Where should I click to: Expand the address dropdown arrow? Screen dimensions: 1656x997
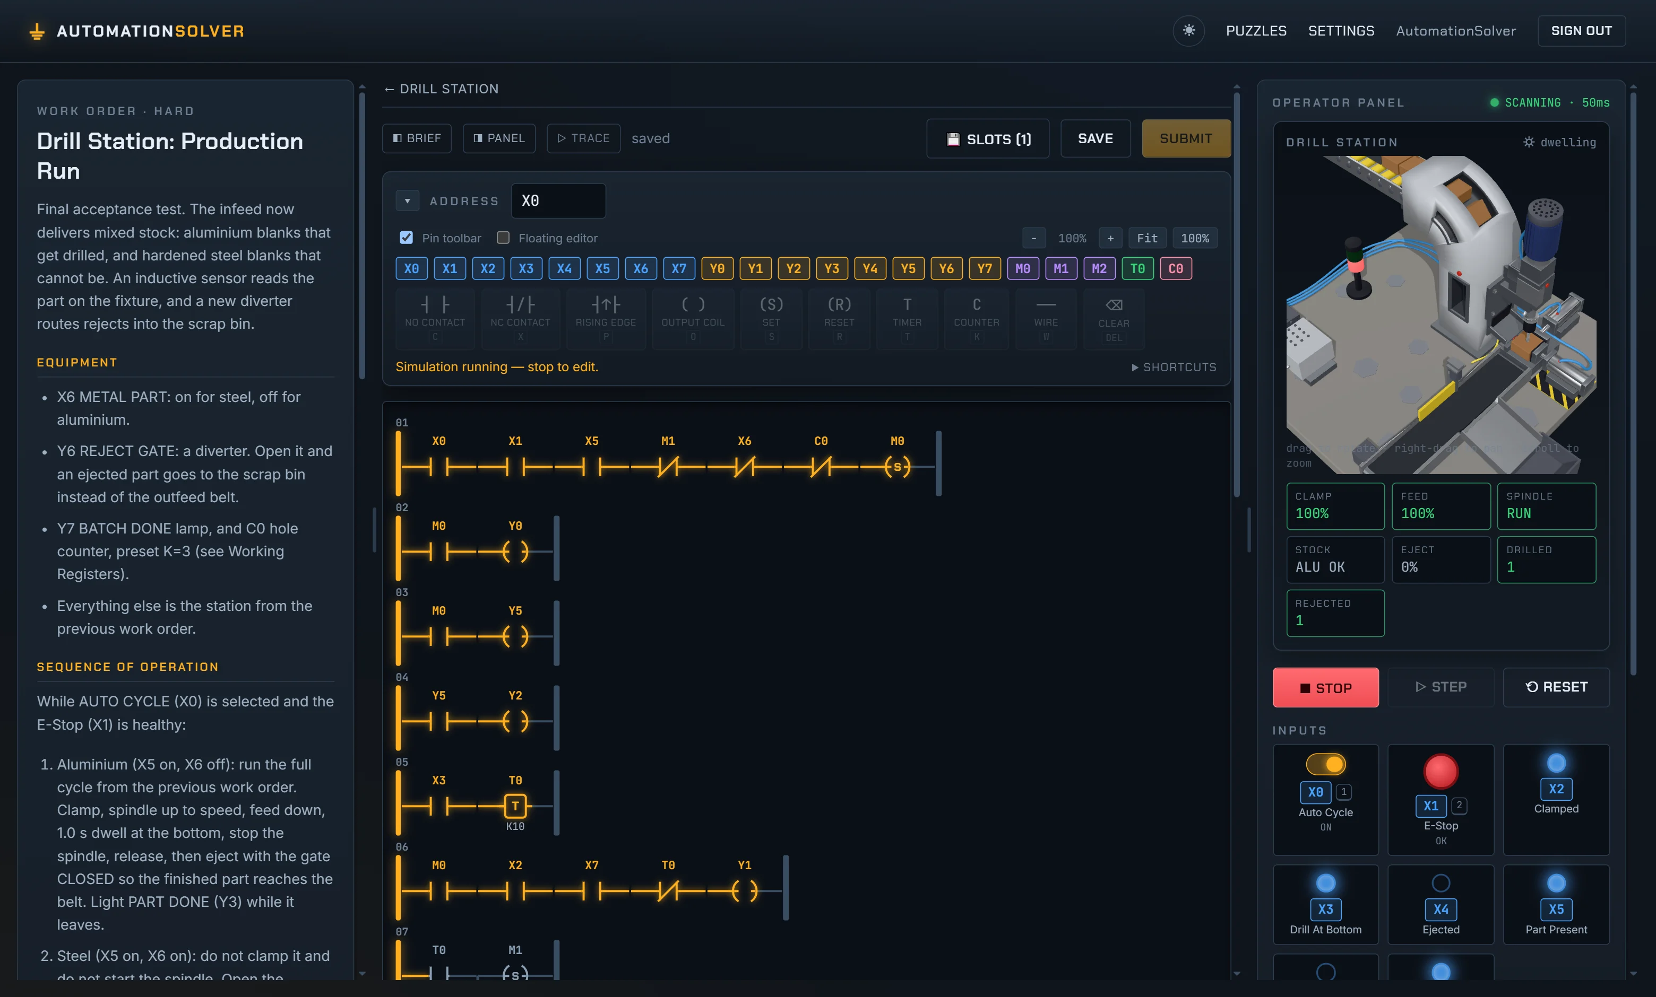tap(407, 201)
